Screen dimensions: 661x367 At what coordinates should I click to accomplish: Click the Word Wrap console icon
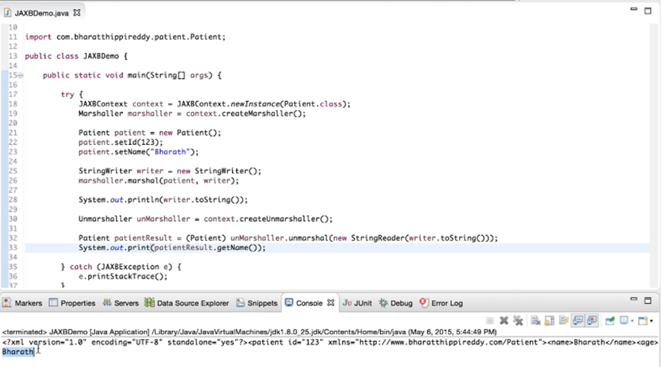(x=564, y=321)
